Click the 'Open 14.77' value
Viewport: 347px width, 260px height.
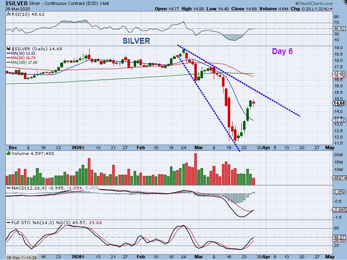coord(167,9)
